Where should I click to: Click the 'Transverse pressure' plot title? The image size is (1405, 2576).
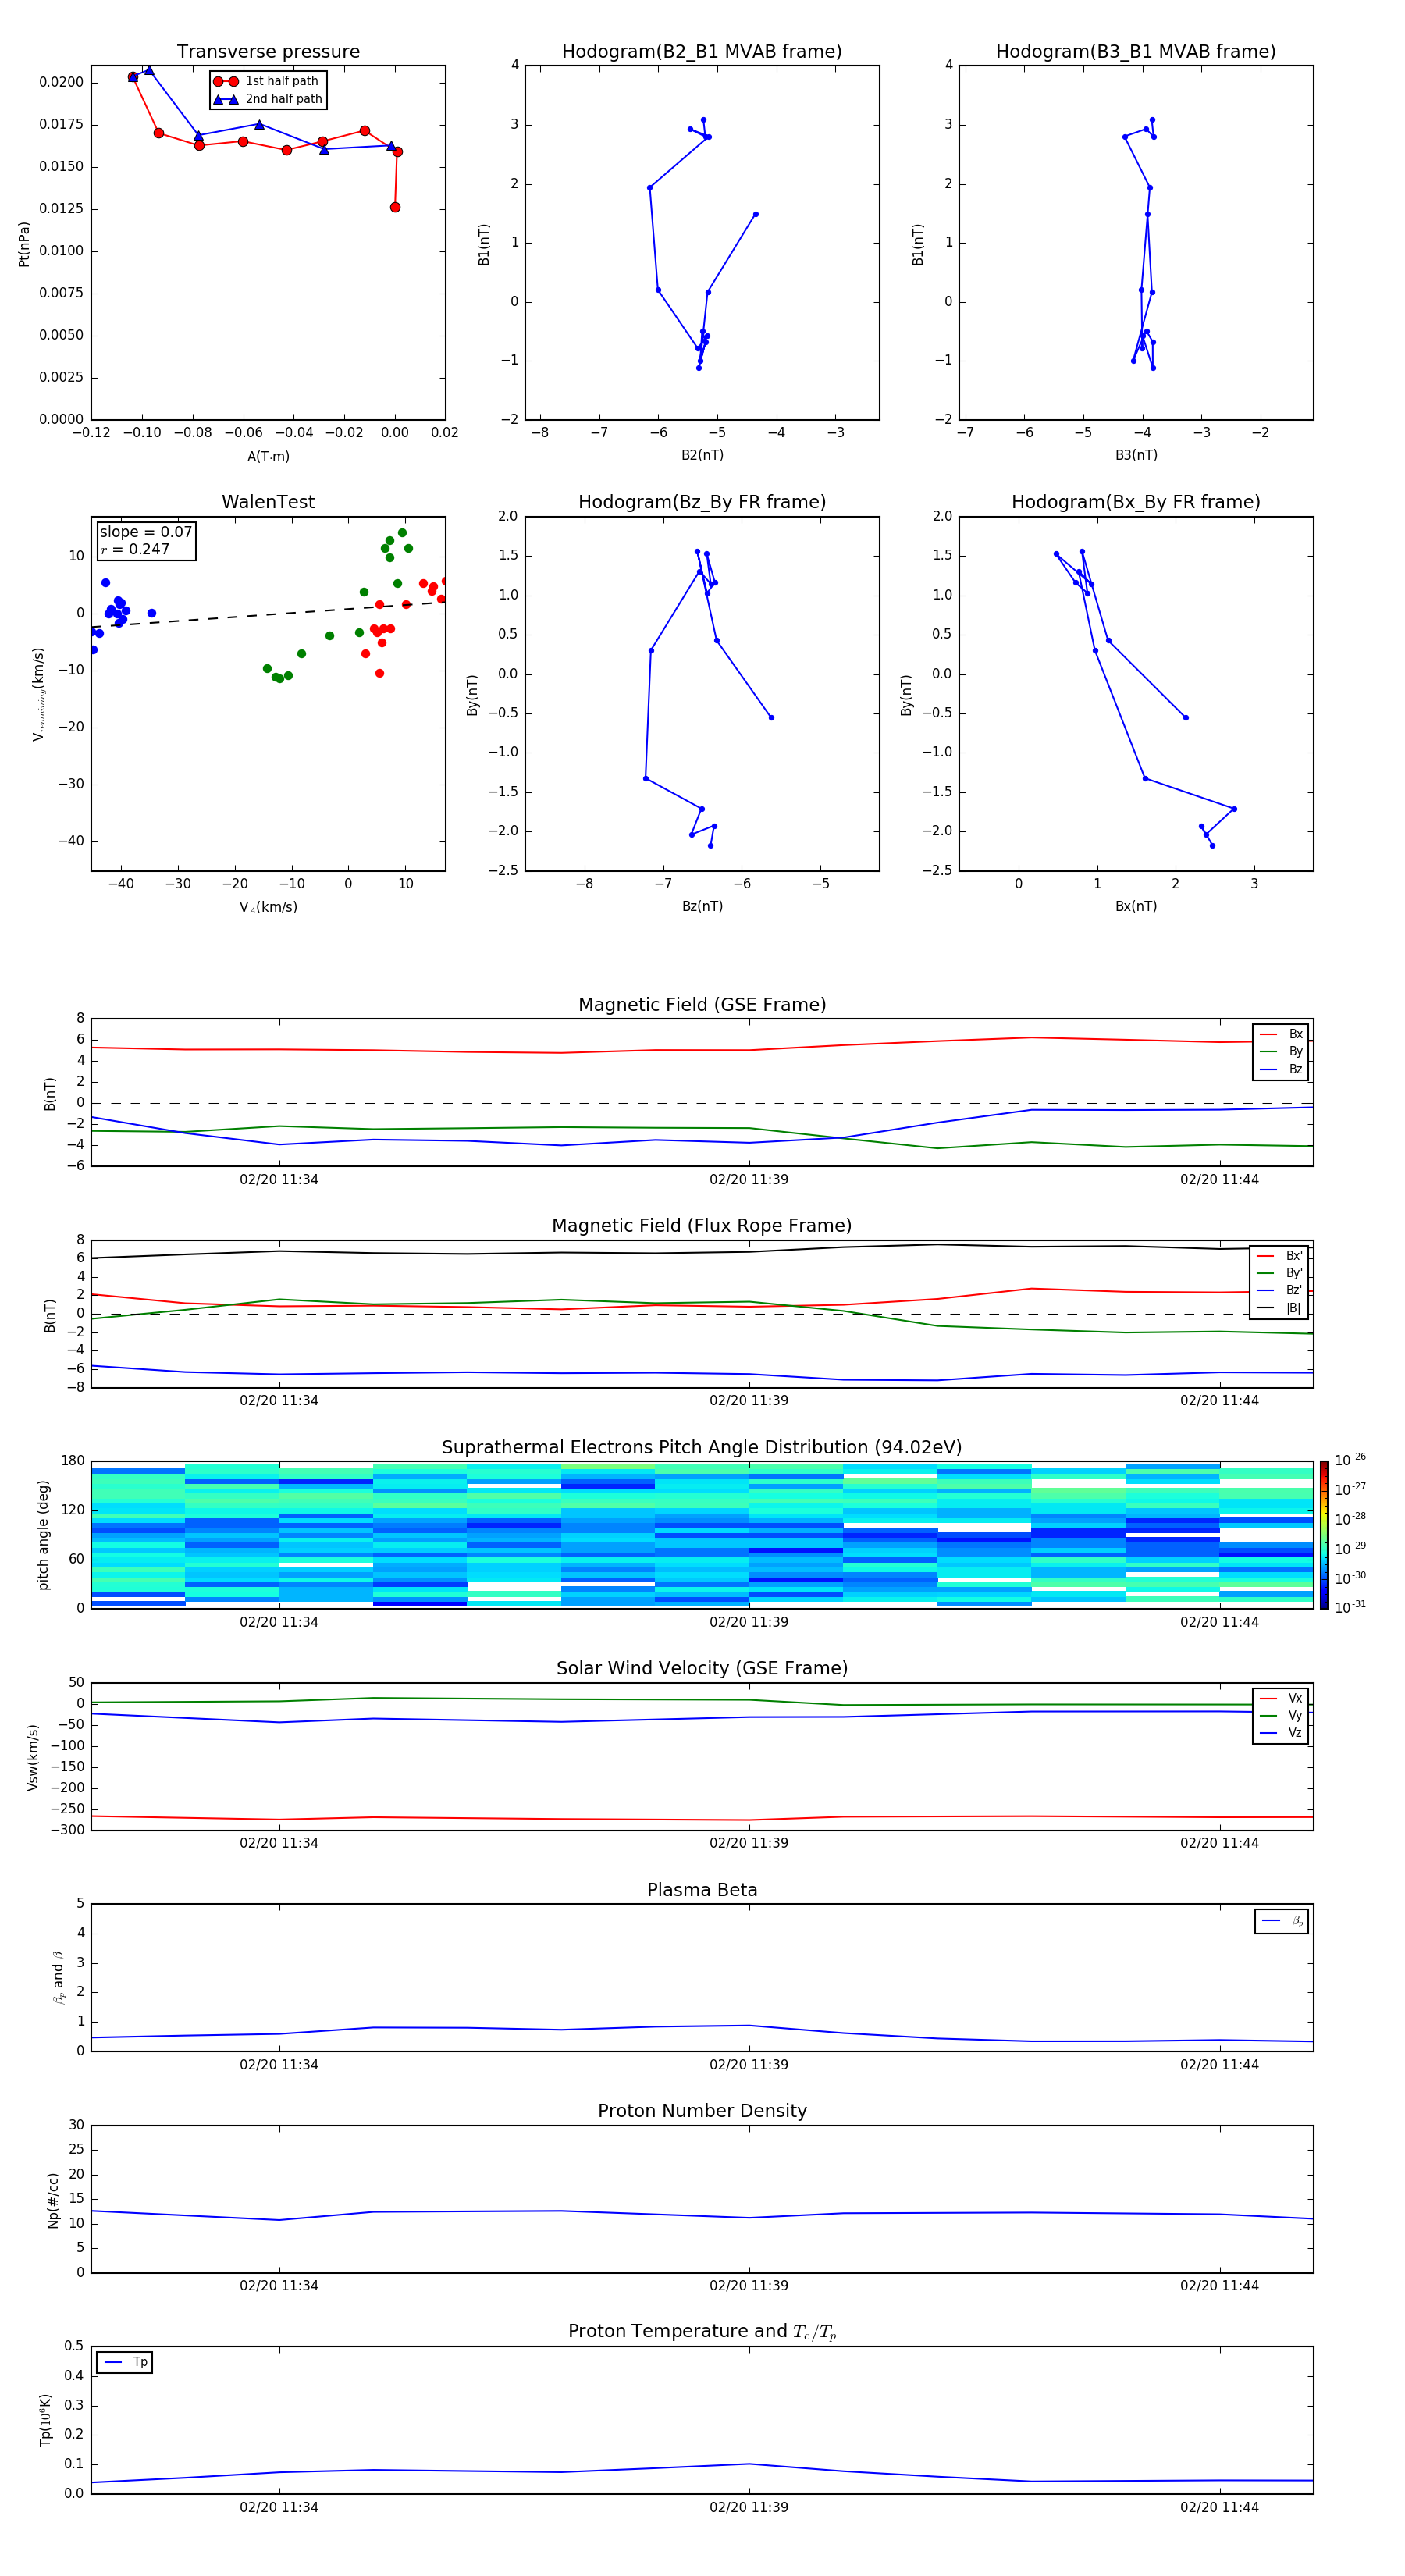coord(268,51)
